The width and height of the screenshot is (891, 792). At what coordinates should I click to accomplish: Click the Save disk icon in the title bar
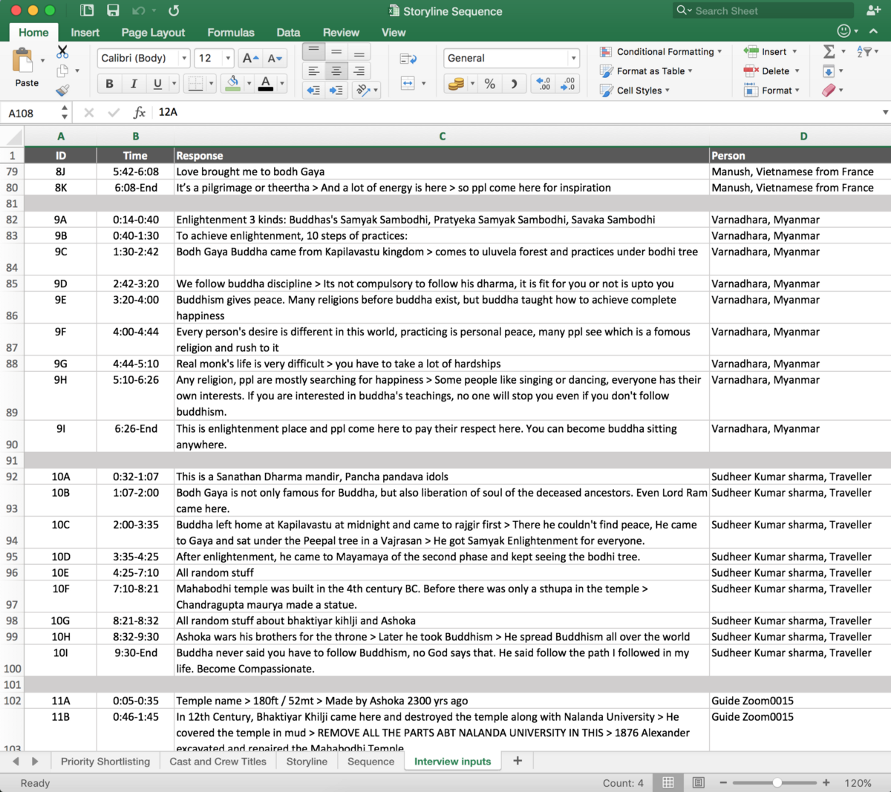(113, 10)
